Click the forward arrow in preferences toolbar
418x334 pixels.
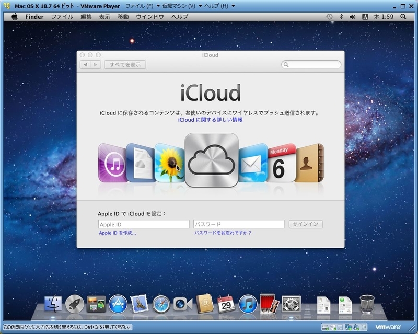point(96,65)
